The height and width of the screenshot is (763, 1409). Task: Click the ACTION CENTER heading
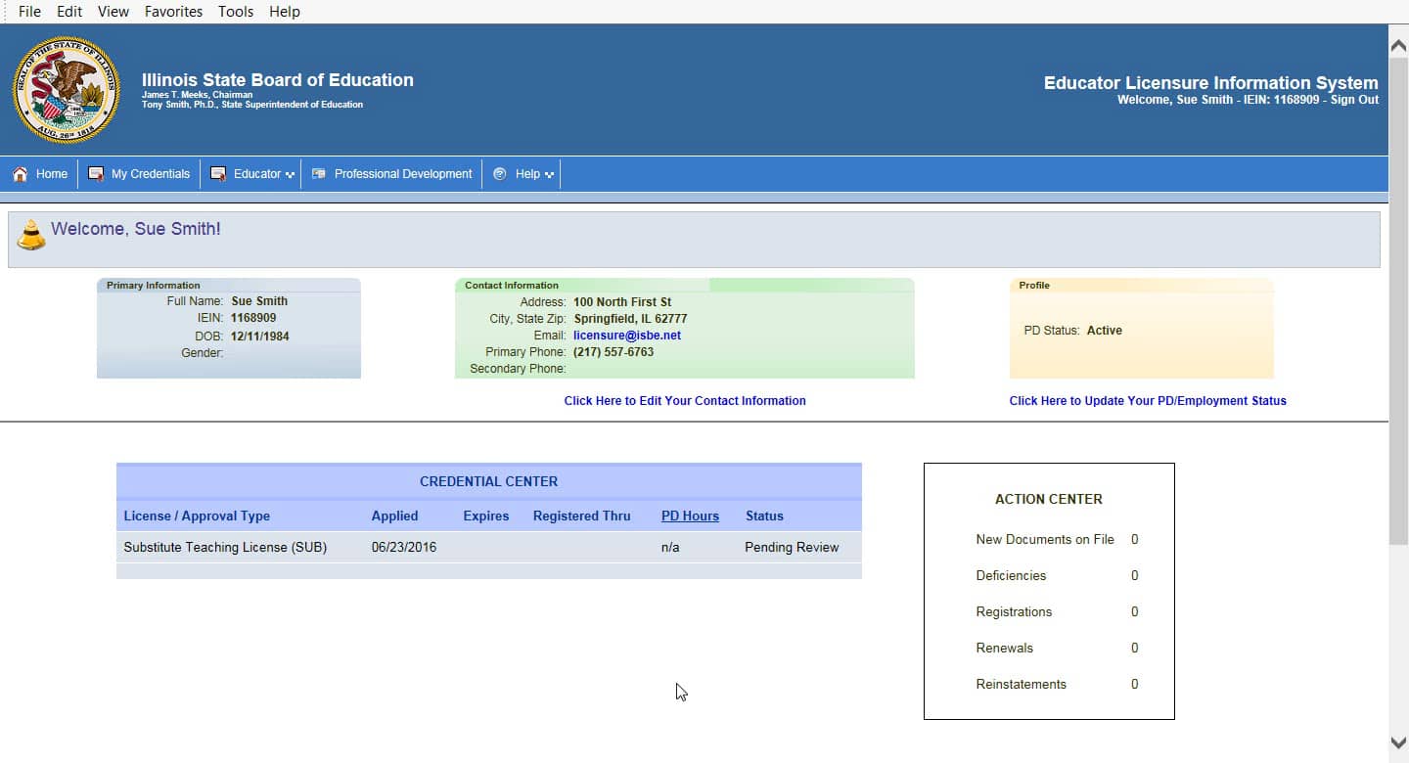tap(1049, 499)
